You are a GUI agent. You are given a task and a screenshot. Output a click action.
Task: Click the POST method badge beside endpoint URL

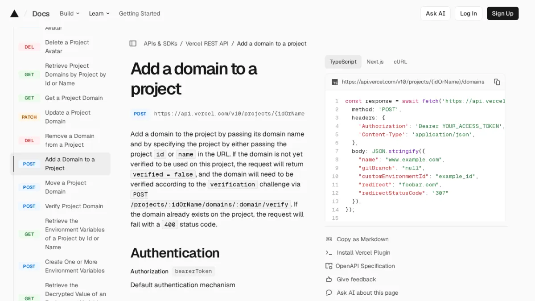point(140,114)
